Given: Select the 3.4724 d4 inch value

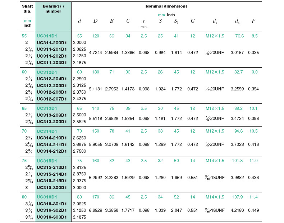Looking at the screenshot, I should (x=237, y=118).
